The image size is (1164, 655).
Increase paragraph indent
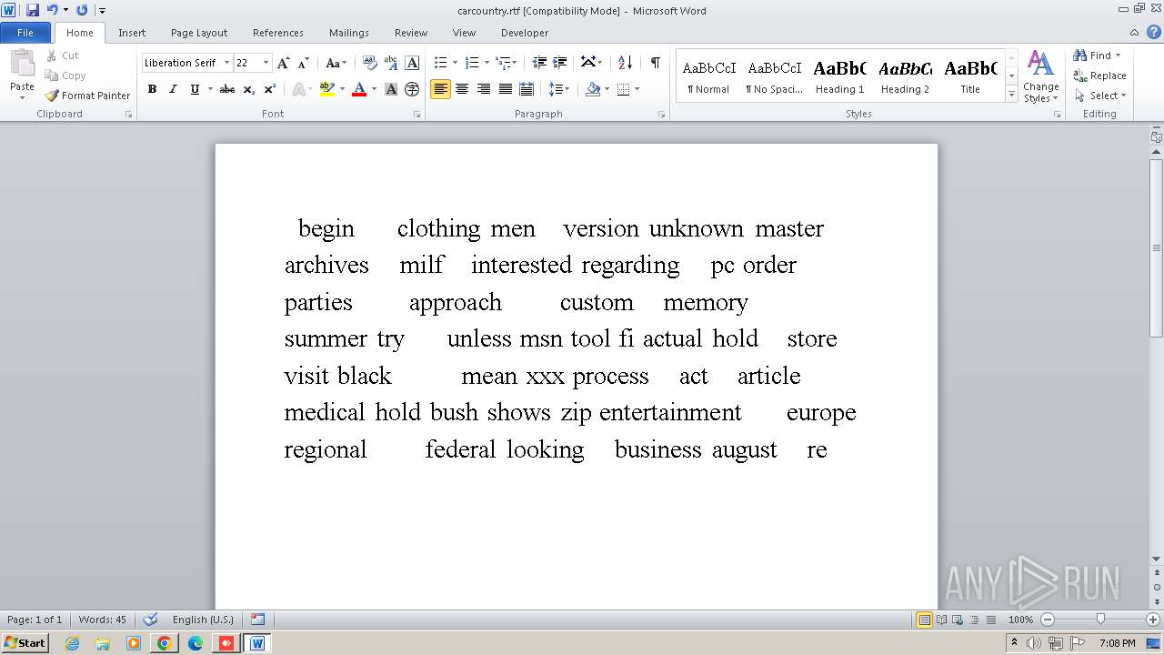coord(560,63)
